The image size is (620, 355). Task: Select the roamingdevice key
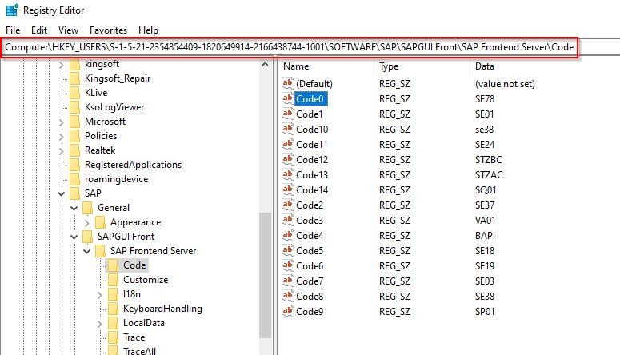coord(116,179)
